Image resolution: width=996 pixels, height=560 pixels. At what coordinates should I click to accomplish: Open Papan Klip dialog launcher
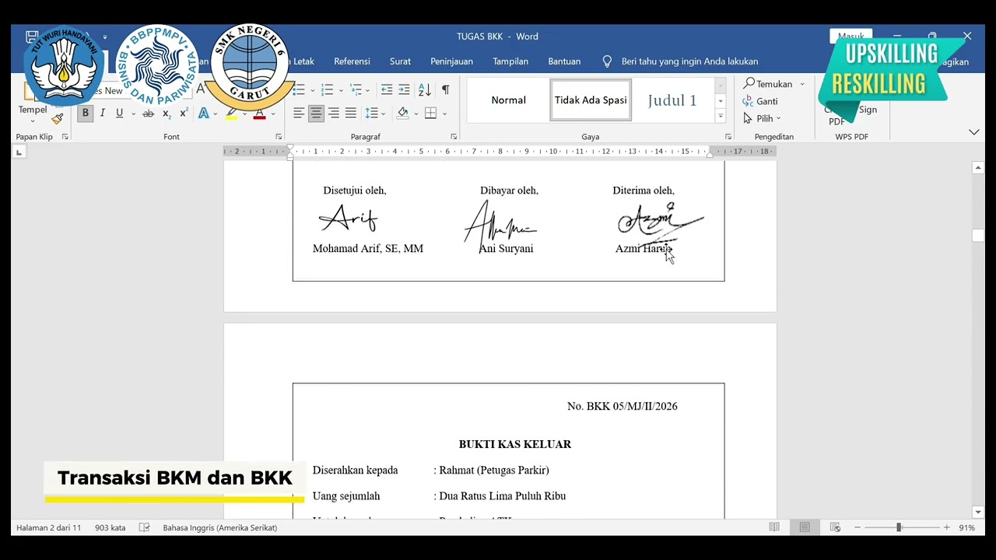click(x=65, y=137)
